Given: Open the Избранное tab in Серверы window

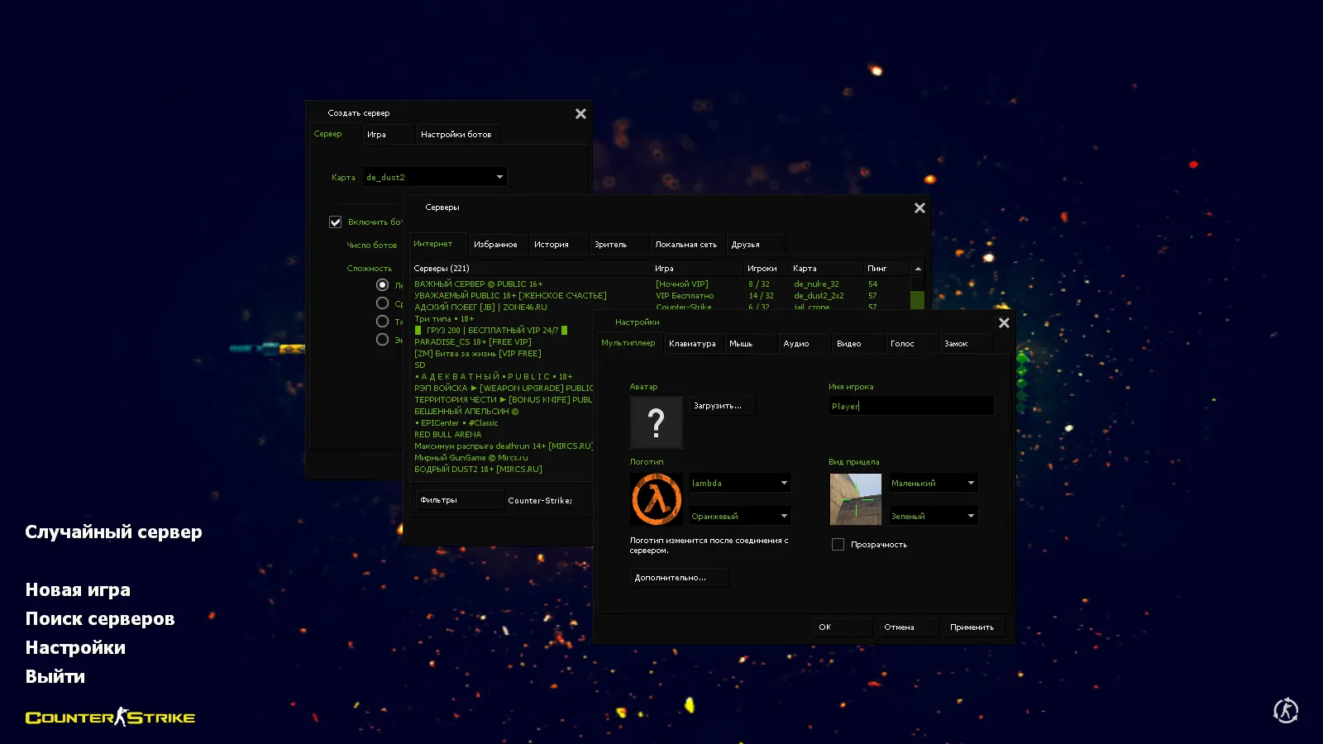Looking at the screenshot, I should [x=498, y=243].
